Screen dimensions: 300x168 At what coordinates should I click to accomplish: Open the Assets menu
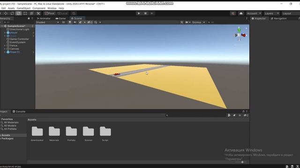point(11,8)
